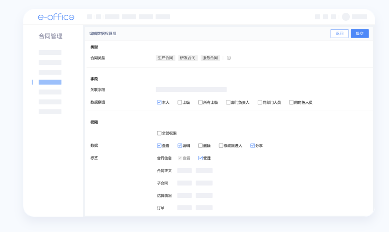Viewport: 389px width, 232px height.
Task: Select the 服务合同 contract type tag
Action: pyautogui.click(x=210, y=58)
